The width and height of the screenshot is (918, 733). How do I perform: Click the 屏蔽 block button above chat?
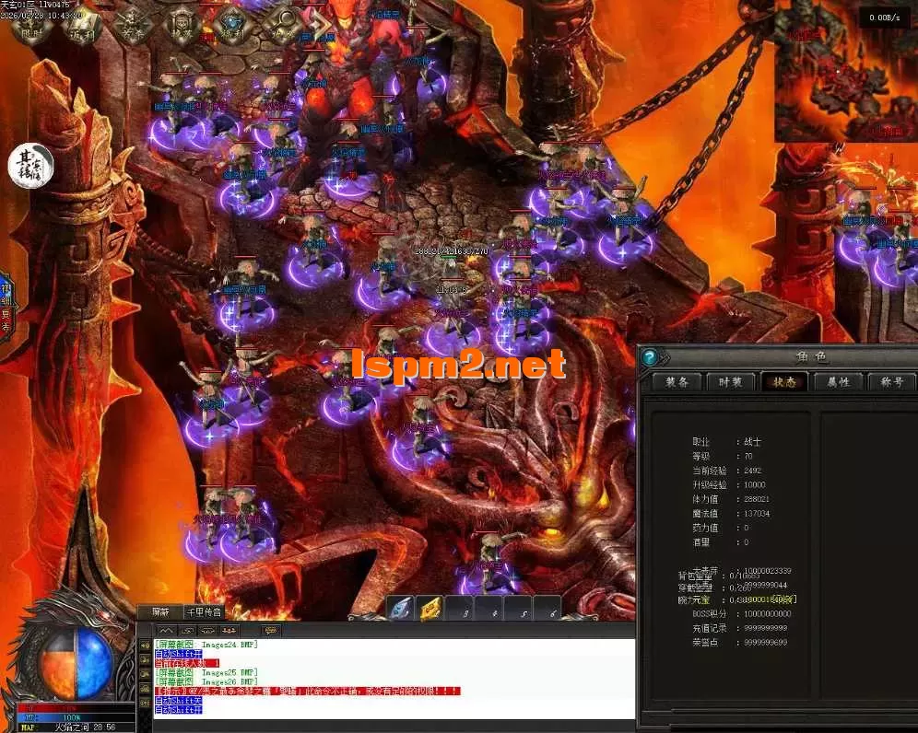(x=159, y=611)
